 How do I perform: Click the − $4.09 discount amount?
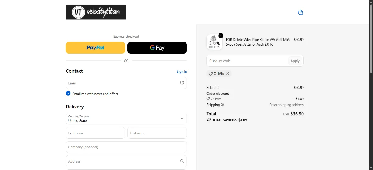point(298,99)
